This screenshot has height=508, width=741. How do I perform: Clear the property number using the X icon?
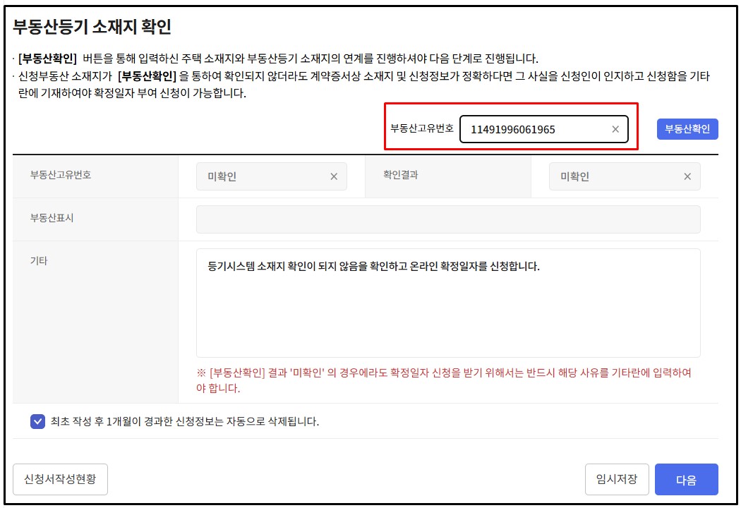(x=613, y=128)
